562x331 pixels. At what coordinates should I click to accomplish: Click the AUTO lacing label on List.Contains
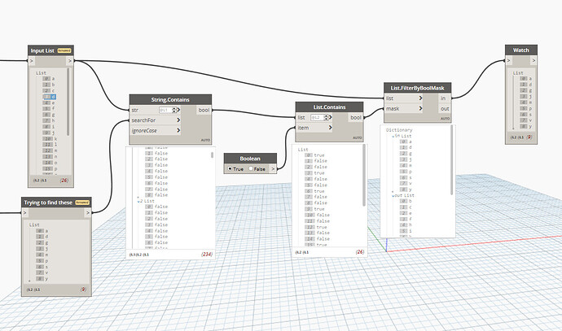click(x=358, y=137)
